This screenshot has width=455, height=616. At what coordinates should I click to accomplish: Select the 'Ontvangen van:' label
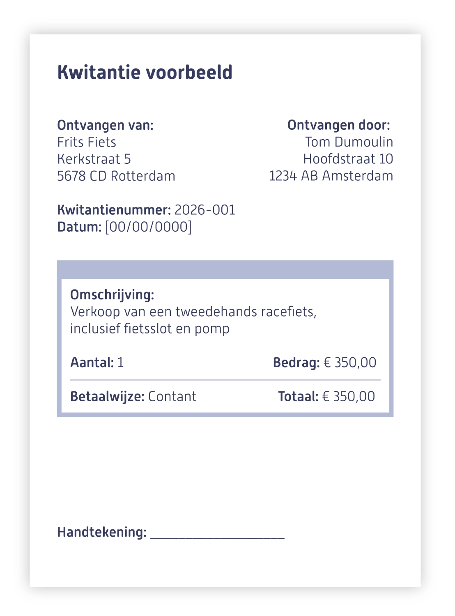(x=105, y=125)
